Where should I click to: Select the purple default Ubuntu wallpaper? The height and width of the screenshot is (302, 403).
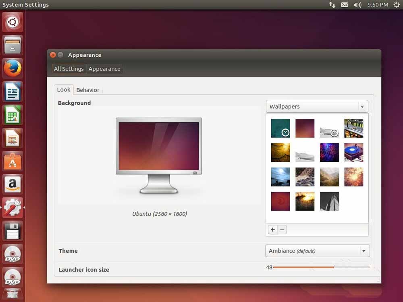(305, 128)
